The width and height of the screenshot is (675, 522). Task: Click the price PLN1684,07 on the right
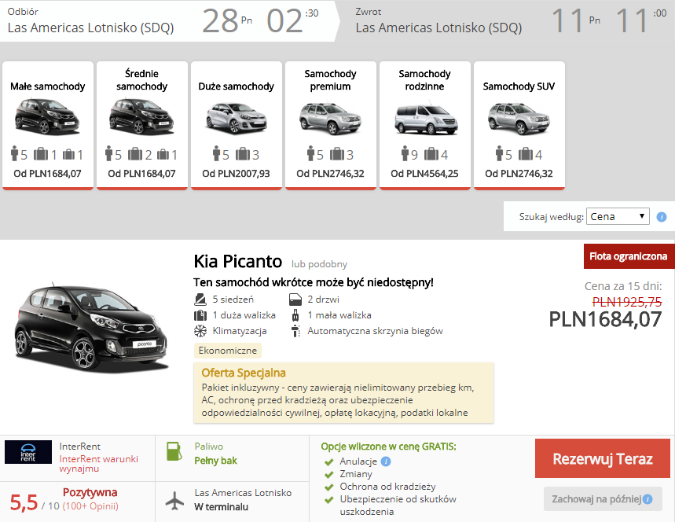tap(605, 319)
